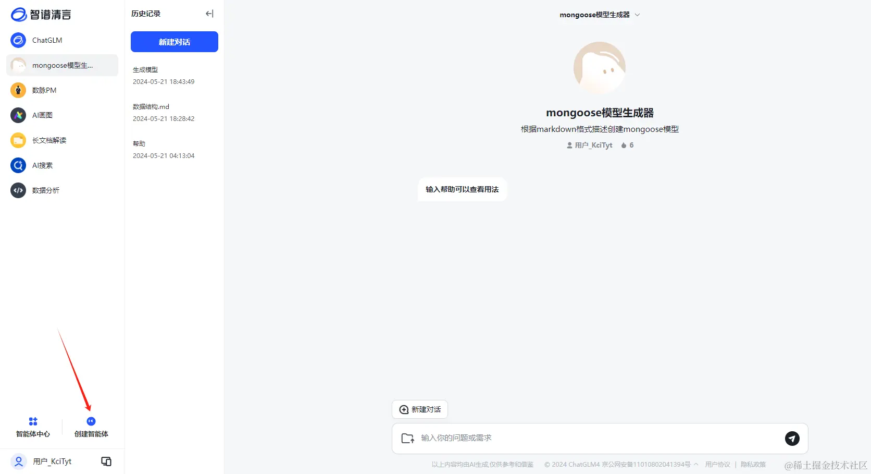Click the 输入帮助可以查看用法 suggestion

point(462,189)
